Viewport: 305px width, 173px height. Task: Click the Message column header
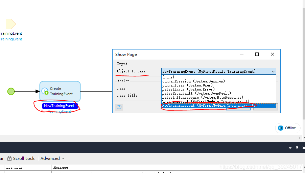click(x=61, y=167)
